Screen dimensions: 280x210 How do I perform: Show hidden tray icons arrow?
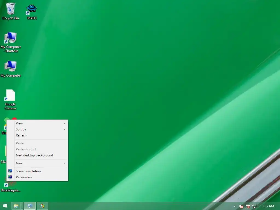click(x=234, y=206)
